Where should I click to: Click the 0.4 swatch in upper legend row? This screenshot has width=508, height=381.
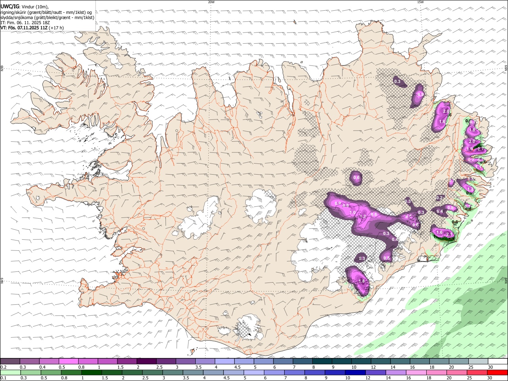pos(49,361)
